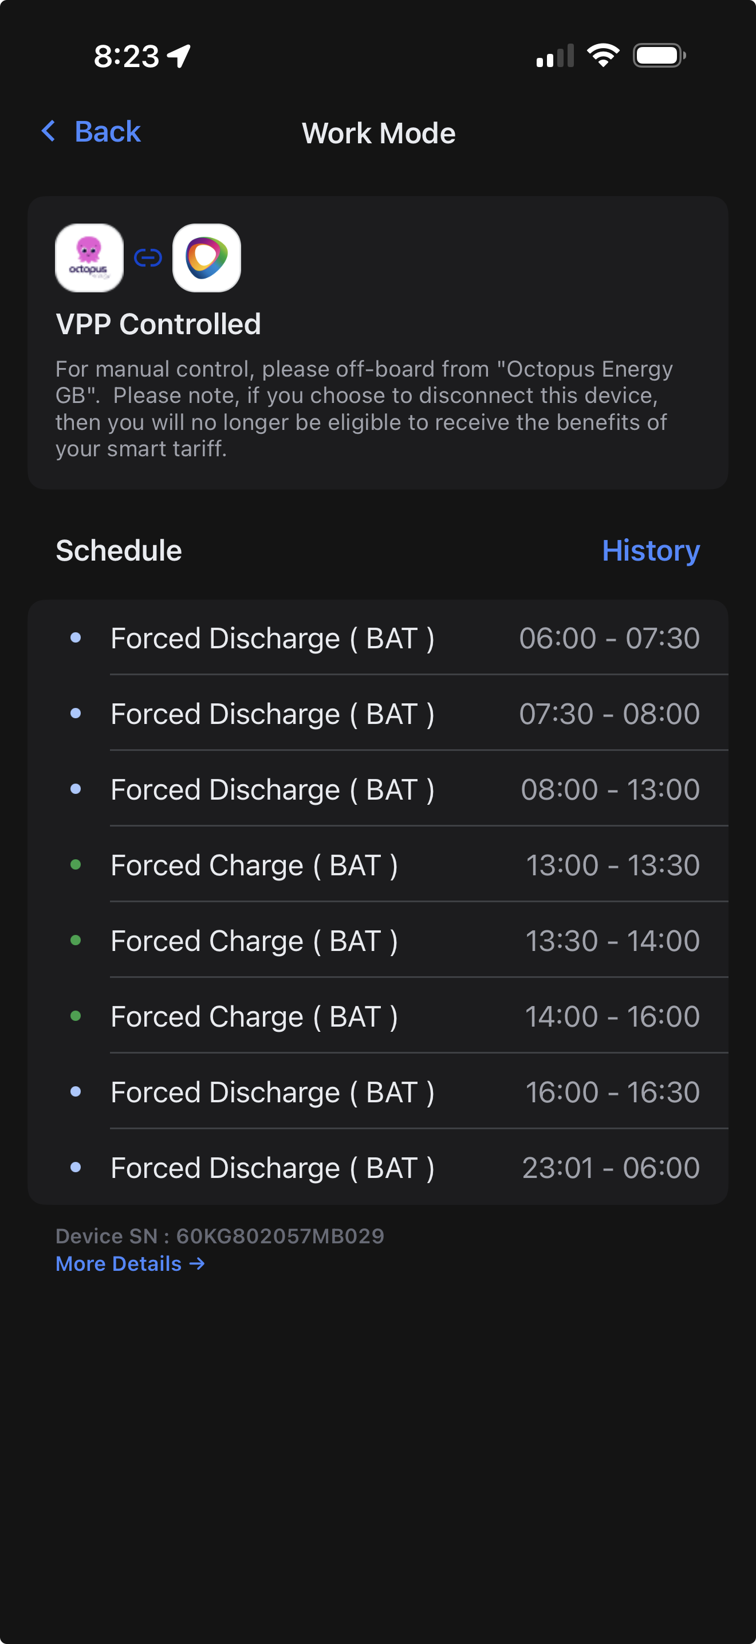Go back using the Back button
This screenshot has width=756, height=1644.
coord(107,131)
